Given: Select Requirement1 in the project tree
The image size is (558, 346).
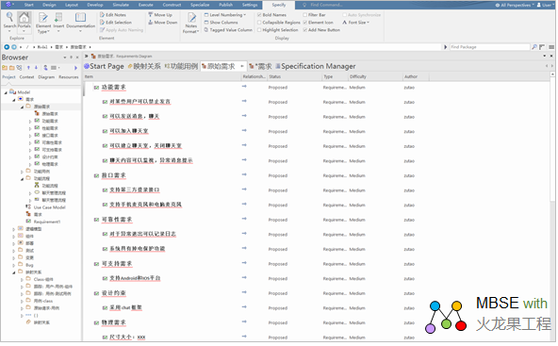Looking at the screenshot, I should 47,222.
